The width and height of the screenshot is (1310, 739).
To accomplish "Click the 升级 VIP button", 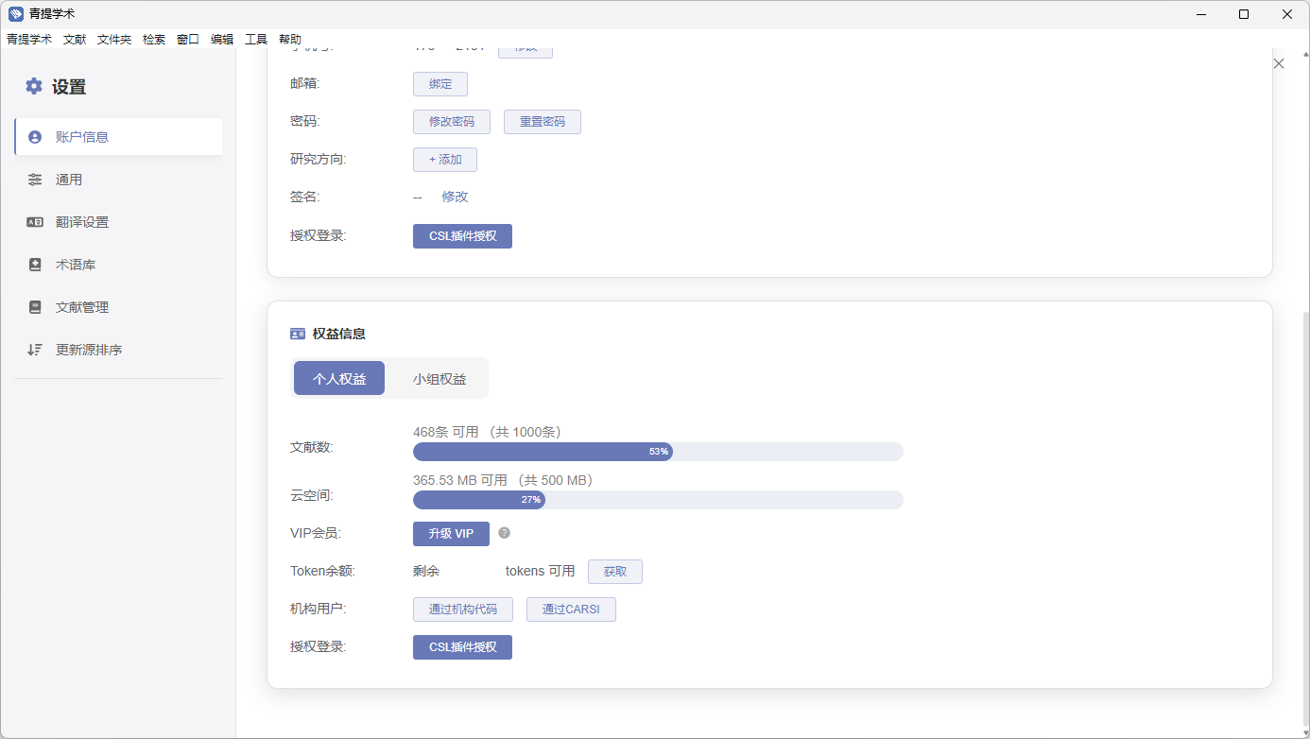I will 451,534.
